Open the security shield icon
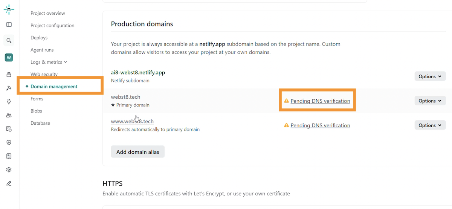Viewport: 452px width, 209px height. 9,142
